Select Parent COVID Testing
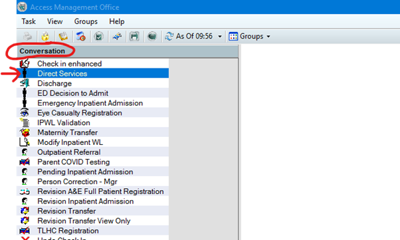Screen dimensions: 400x240 click(x=93, y=162)
